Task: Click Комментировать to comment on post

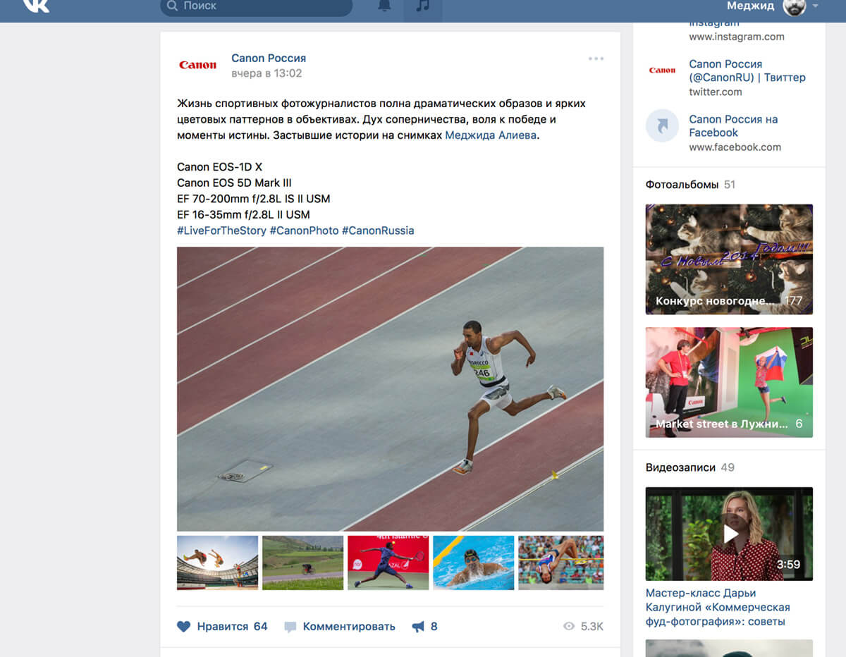Action: [349, 627]
